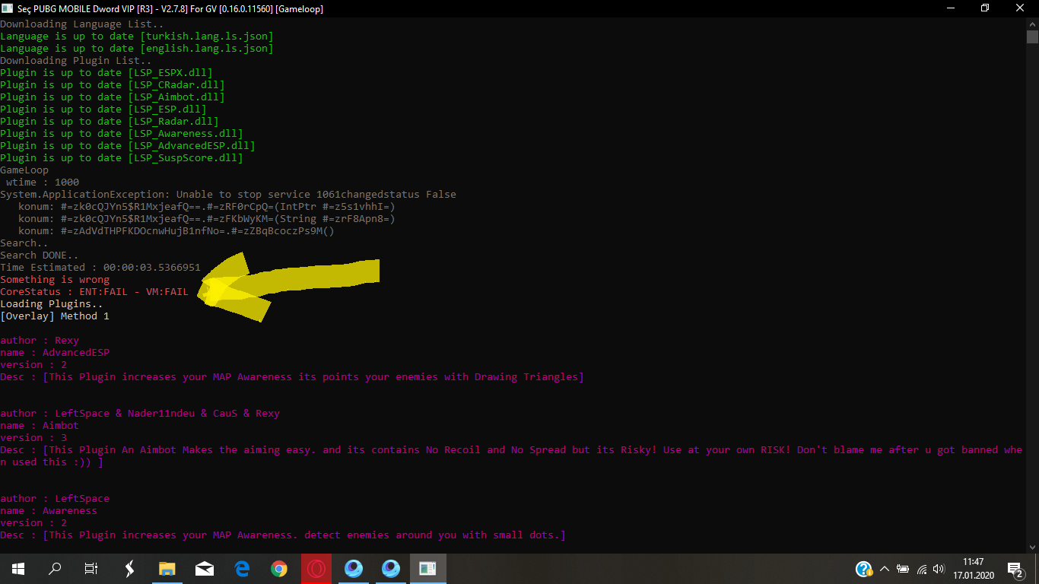Click the Show desktop sliver
The width and height of the screenshot is (1039, 584).
coord(1037,569)
